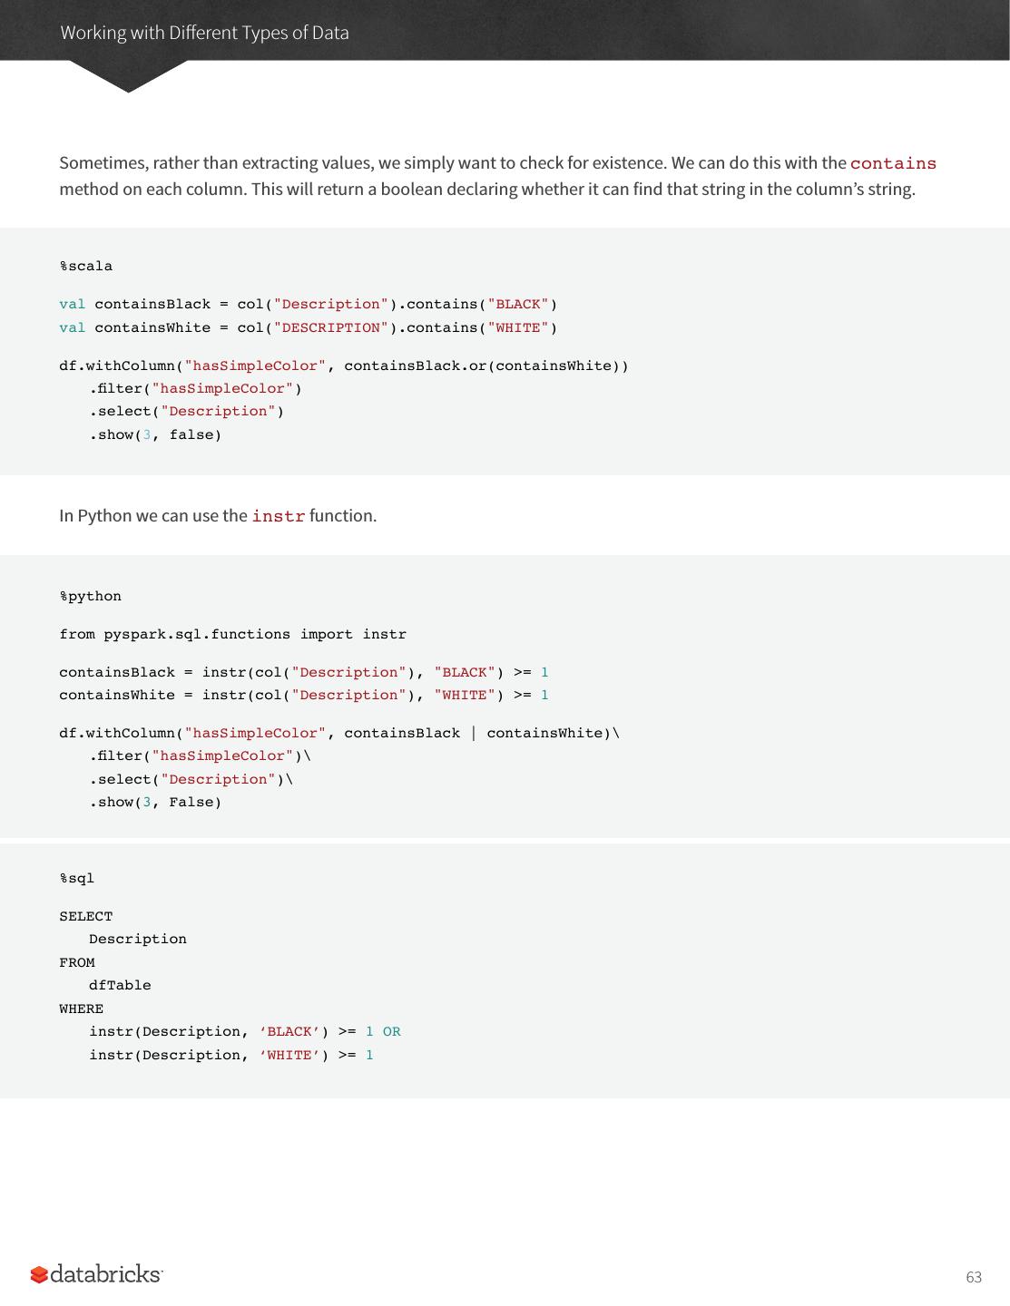Click the page header title text
Screen dimensions: 1010x1306
pyautogui.click(x=204, y=33)
